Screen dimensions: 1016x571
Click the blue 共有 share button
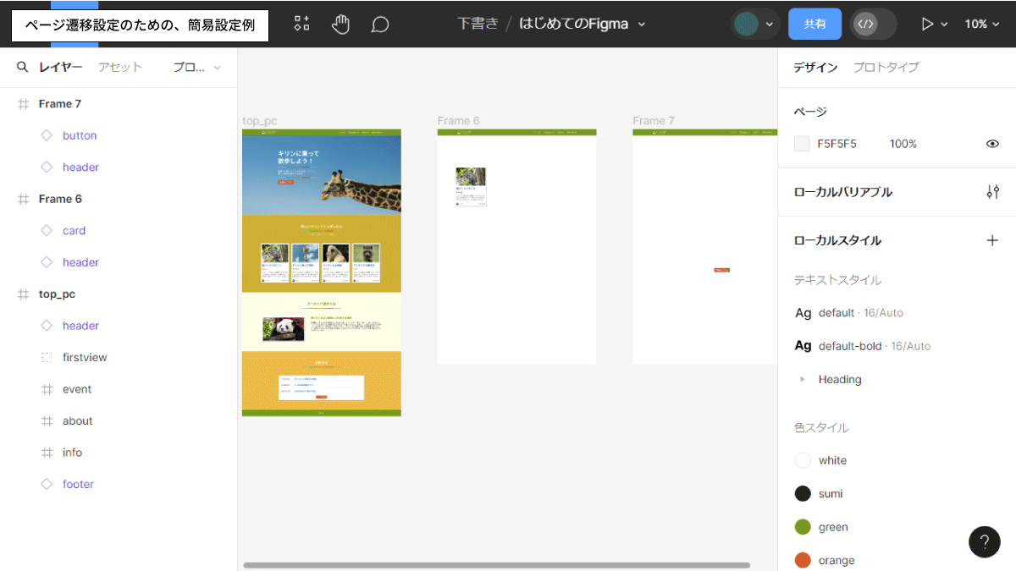pos(814,24)
